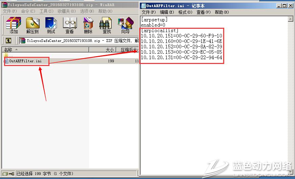Sort file list by 大小 column header
This screenshot has height=179, width=295.
coord(110,50)
